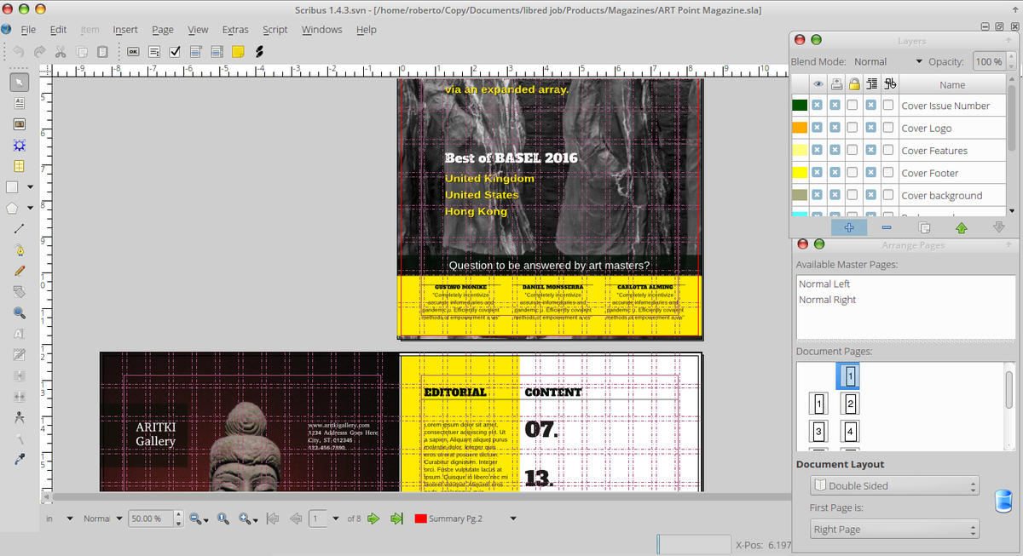Go to last page green arrow

(396, 519)
